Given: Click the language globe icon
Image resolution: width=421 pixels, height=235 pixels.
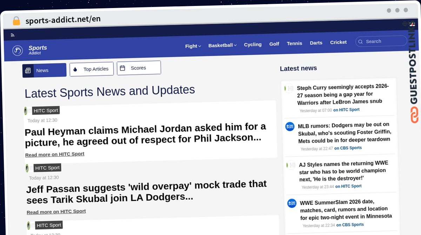Looking at the screenshot, I should (405, 23).
